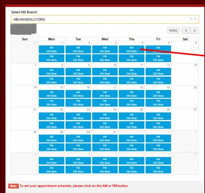Screen dimensions: 205x193
Task: Choose the PM slot on Monday the 29th
Action: coord(51,147)
